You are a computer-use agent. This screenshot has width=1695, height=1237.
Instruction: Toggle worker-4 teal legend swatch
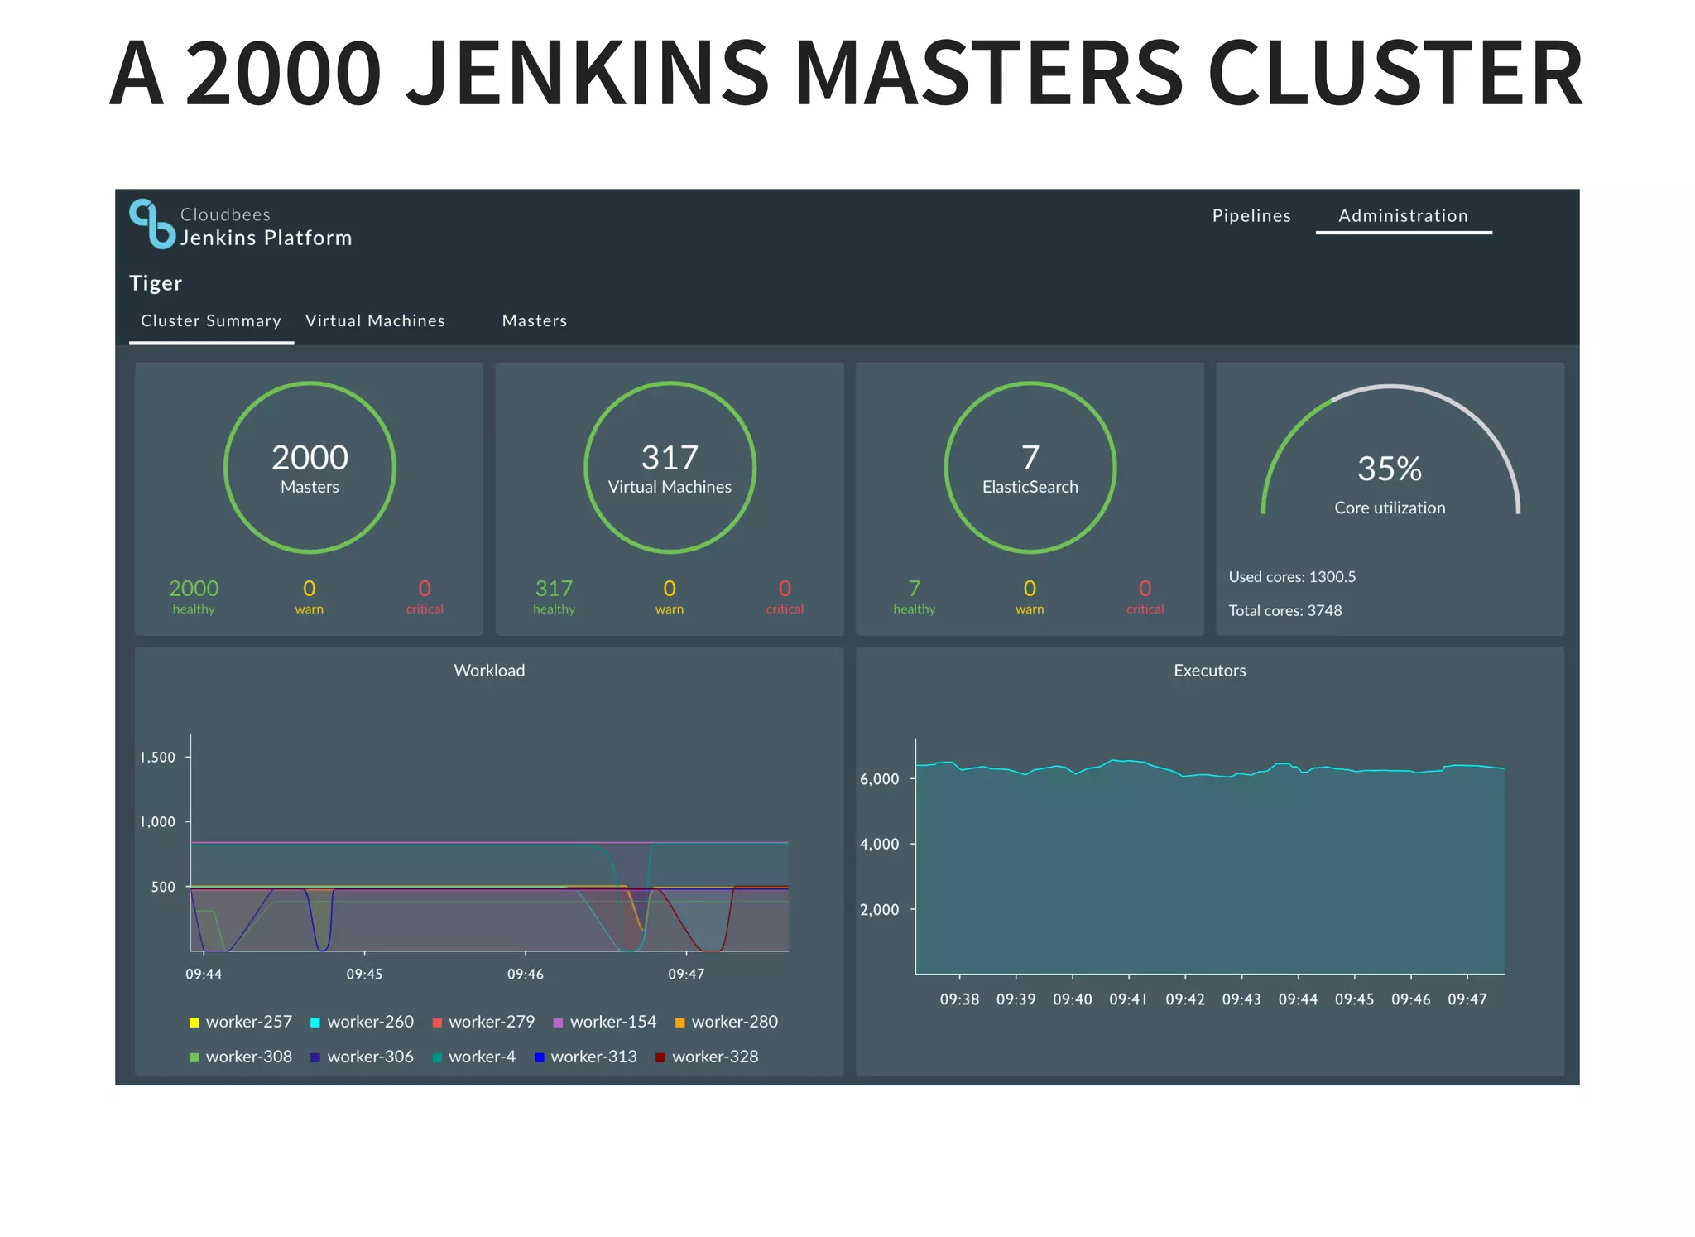point(437,1057)
